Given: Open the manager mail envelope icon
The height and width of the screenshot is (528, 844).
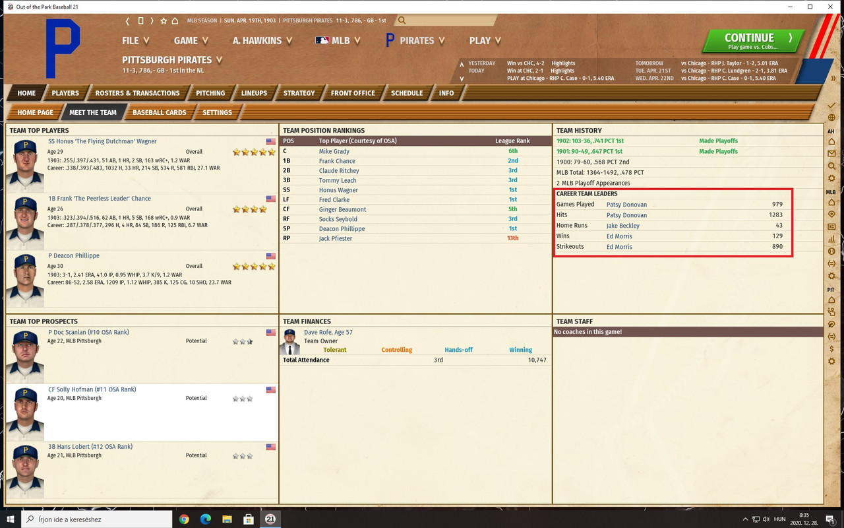Looking at the screenshot, I should pyautogui.click(x=831, y=154).
